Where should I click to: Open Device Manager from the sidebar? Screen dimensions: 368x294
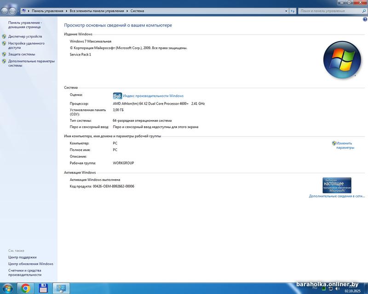25,36
